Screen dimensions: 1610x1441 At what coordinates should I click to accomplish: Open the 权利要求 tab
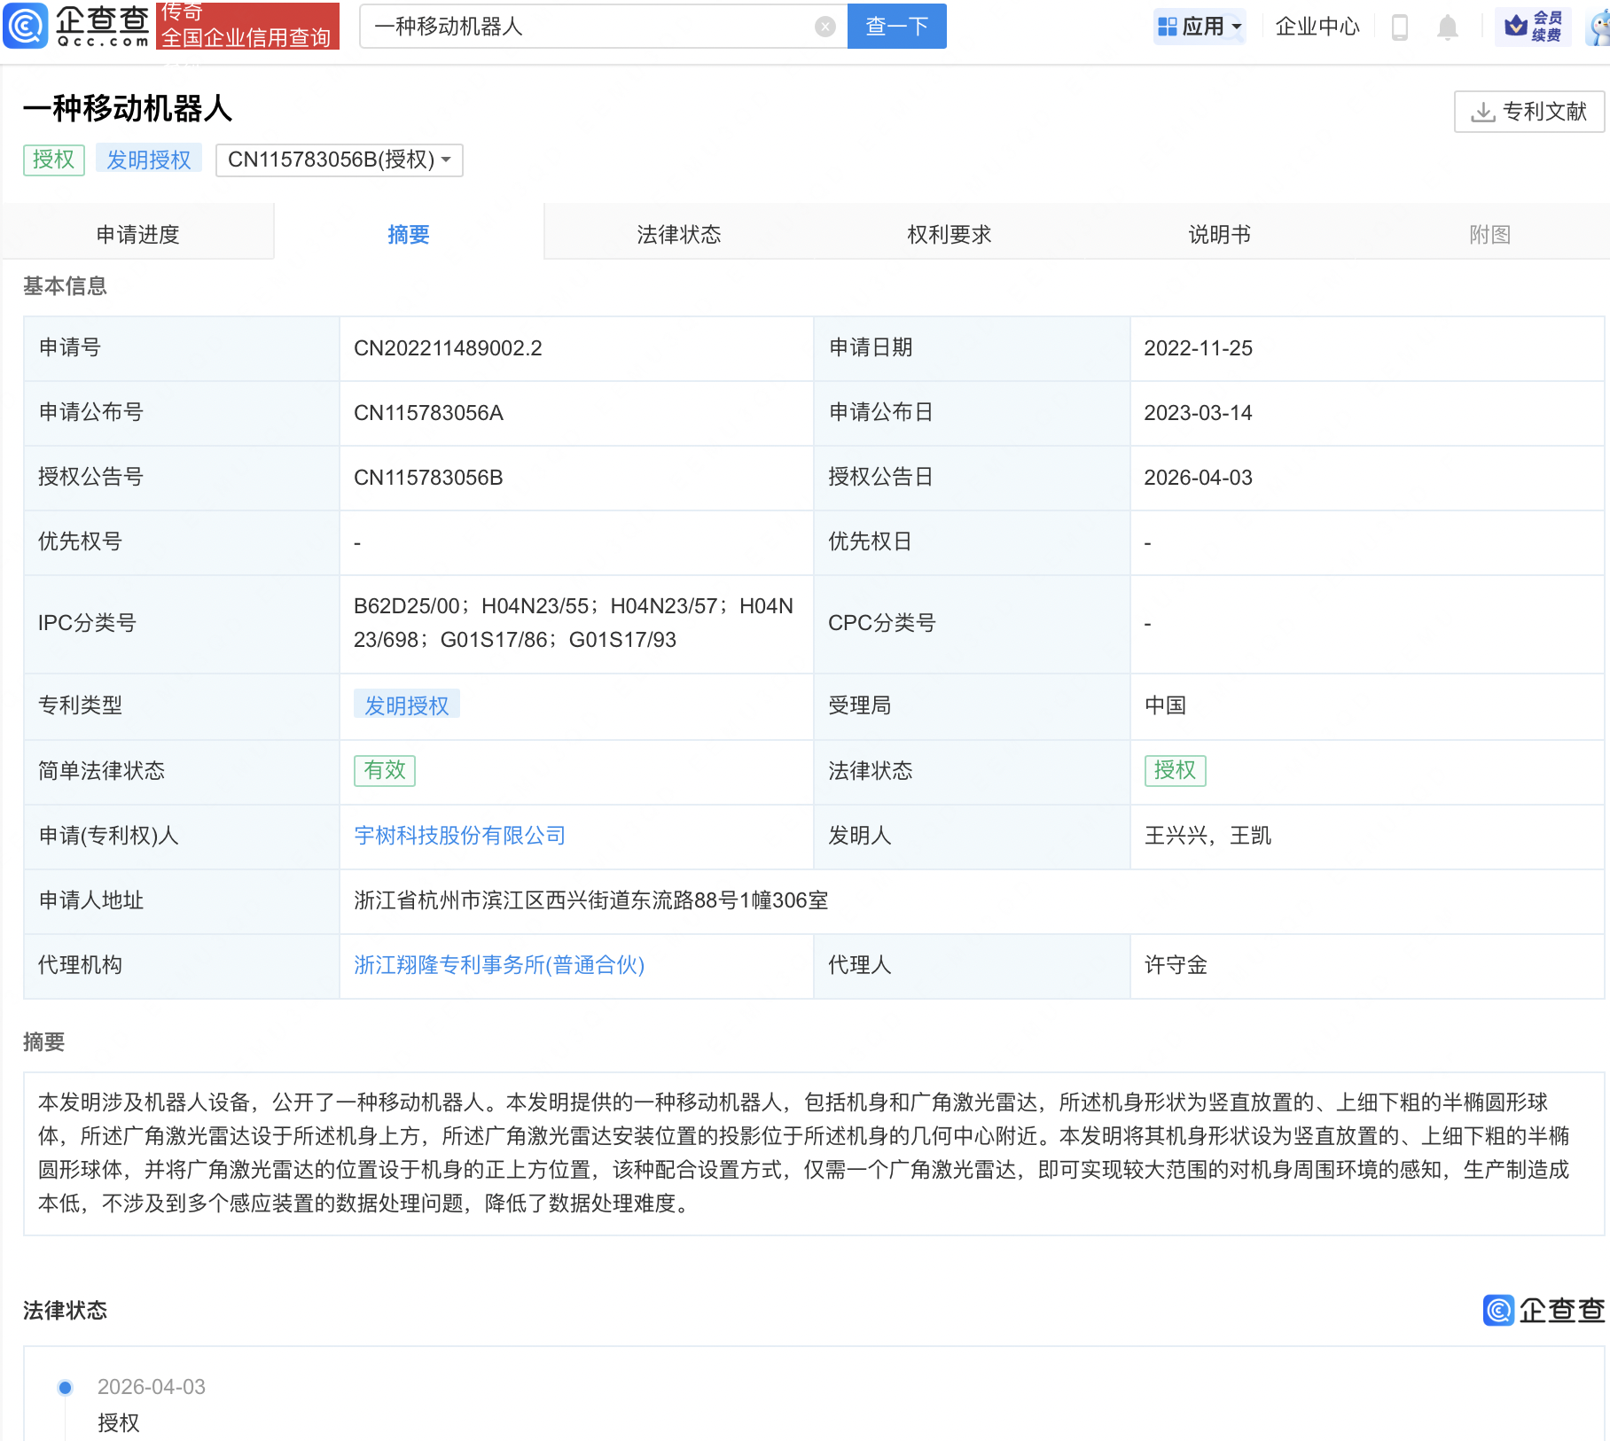(949, 233)
